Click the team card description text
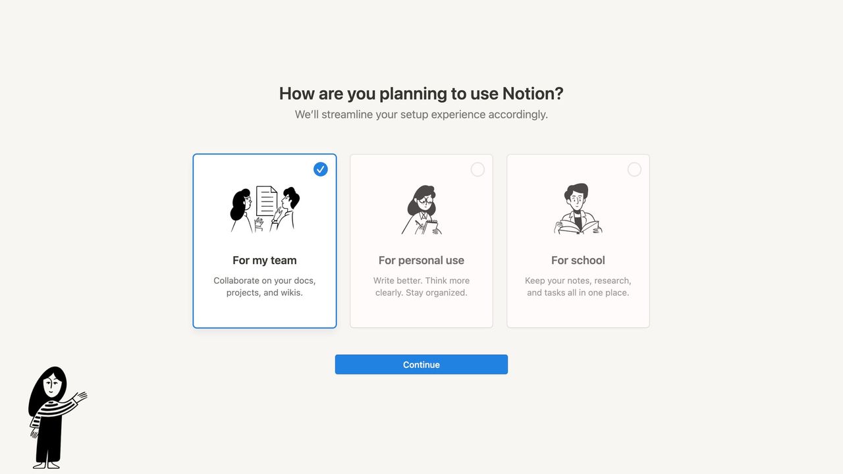The width and height of the screenshot is (843, 474). [264, 286]
